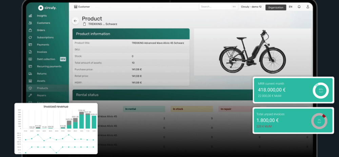Open notifications bell icon
Screen dimensions: 339x157
pyautogui.click(x=299, y=7)
